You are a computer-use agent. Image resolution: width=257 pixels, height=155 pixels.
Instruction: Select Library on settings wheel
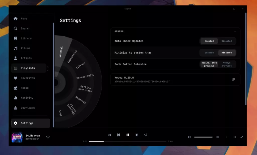pyautogui.click(x=81, y=65)
